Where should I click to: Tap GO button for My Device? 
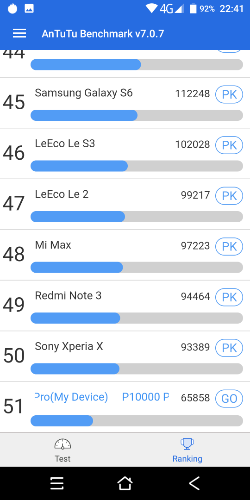pos(229,399)
